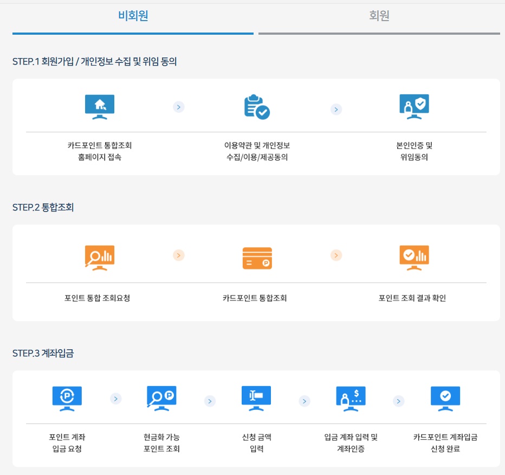Click the 포인트 통합 조회요청 label
The width and height of the screenshot is (505, 475).
pos(98,298)
